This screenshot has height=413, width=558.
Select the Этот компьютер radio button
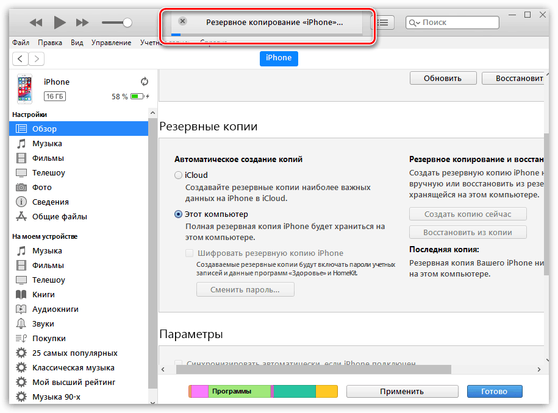pos(178,214)
